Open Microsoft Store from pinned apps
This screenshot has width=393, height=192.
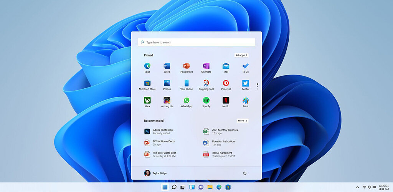(x=147, y=85)
